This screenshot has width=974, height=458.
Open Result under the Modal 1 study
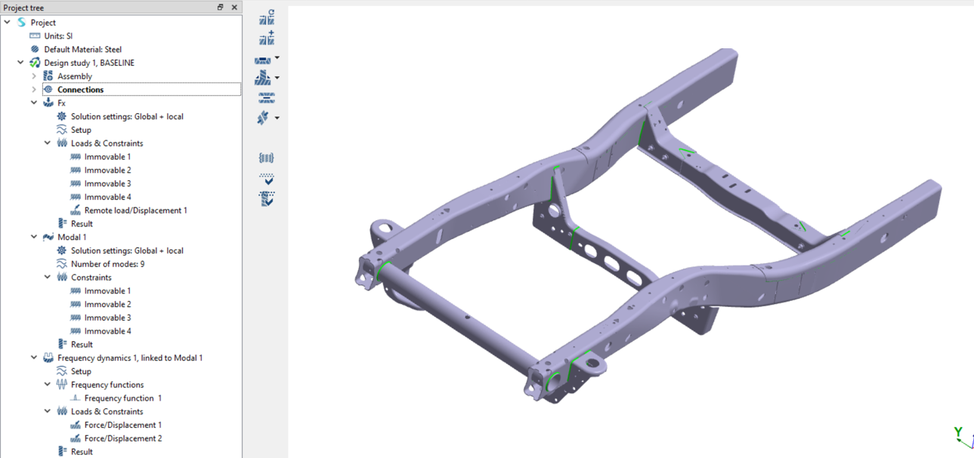tap(82, 344)
